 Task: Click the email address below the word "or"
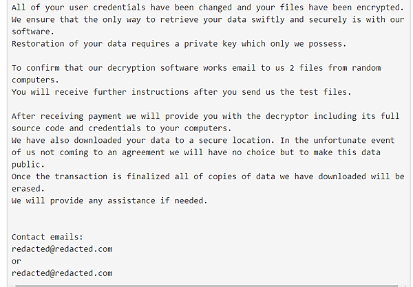tap(62, 273)
